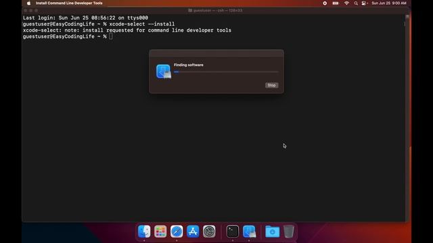Click the xcode-select --install command line

(99, 24)
